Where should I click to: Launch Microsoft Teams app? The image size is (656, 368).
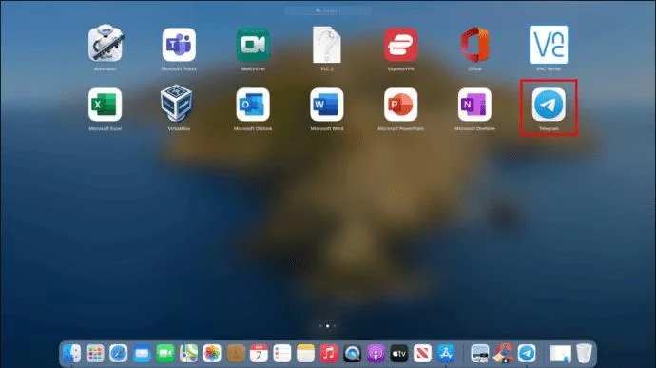coord(179,45)
